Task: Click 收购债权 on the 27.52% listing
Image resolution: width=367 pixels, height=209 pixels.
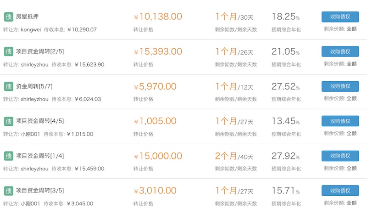Action: pos(340,86)
